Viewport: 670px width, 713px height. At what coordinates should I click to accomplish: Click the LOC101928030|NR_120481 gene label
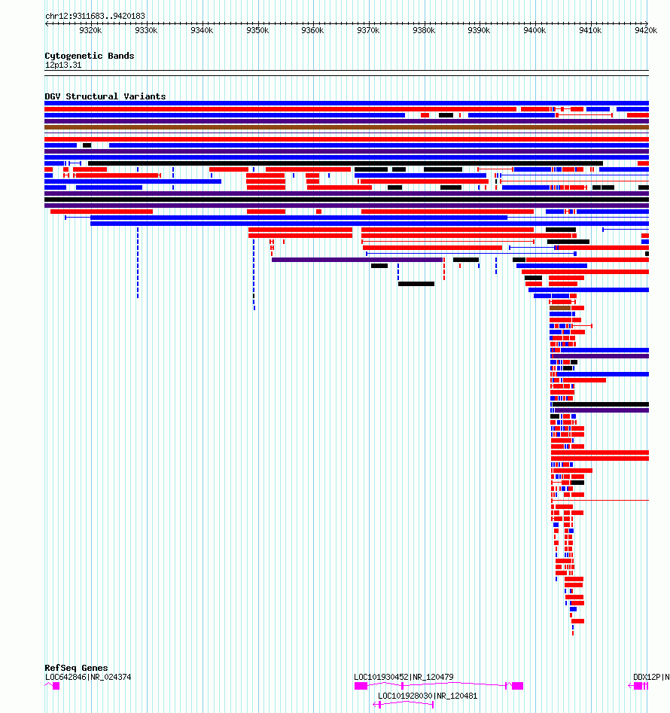(428, 696)
